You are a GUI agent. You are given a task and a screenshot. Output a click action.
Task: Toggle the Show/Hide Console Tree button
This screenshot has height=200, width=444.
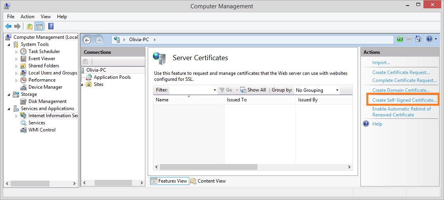click(x=39, y=27)
